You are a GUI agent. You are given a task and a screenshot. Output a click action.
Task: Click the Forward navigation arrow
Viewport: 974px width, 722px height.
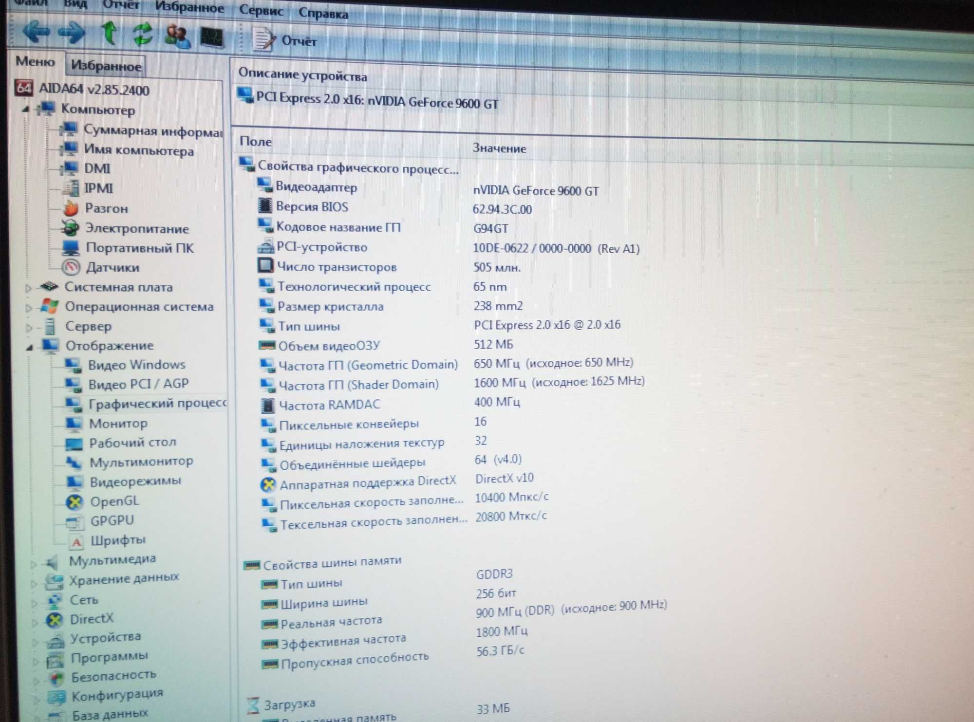point(72,33)
